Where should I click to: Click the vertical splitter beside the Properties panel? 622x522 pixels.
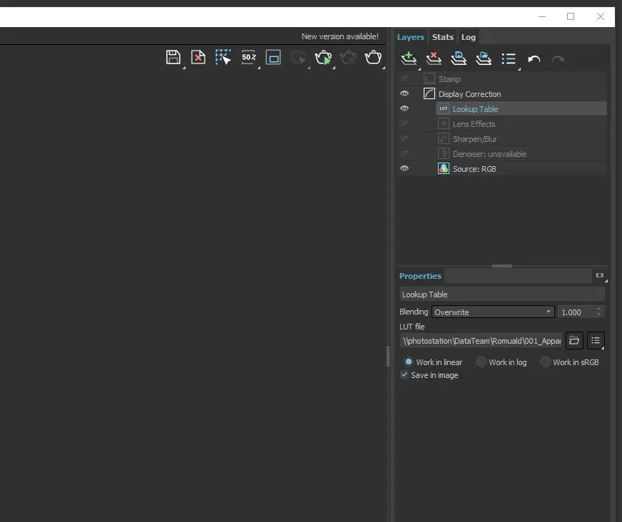click(x=388, y=356)
